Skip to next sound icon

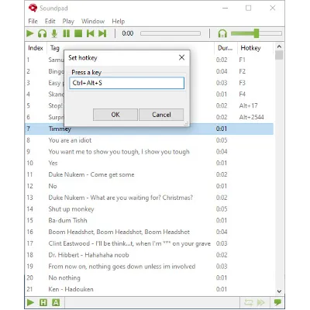click(x=102, y=33)
